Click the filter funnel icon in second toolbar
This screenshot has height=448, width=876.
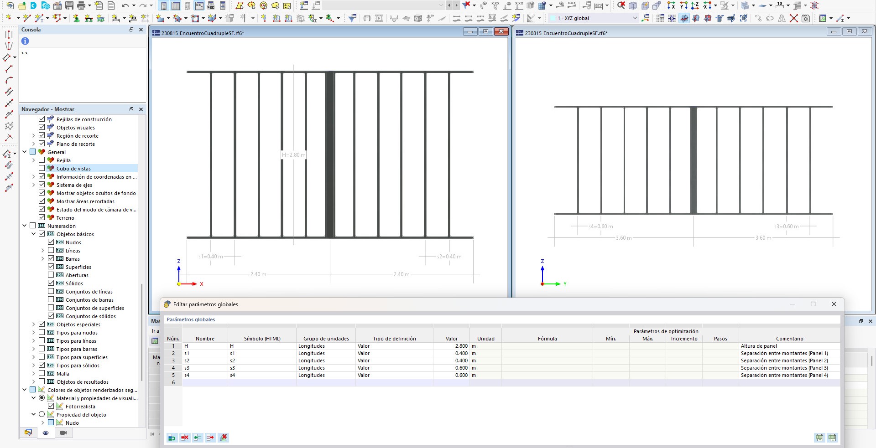[352, 18]
